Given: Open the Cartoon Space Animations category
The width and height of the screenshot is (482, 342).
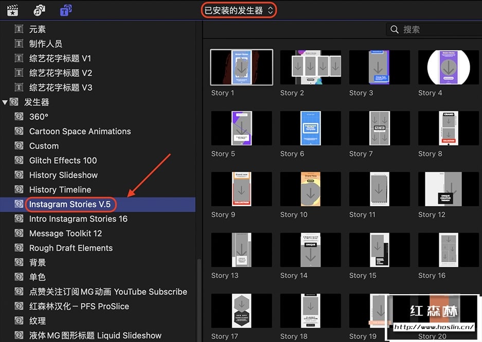Looking at the screenshot, I should (80, 131).
